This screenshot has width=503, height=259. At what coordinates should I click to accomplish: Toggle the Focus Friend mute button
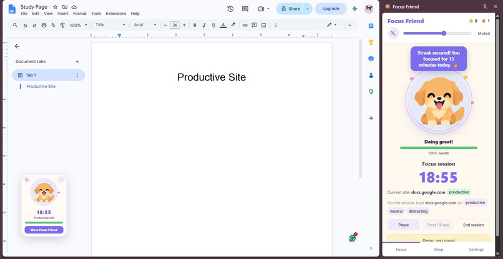click(x=393, y=33)
